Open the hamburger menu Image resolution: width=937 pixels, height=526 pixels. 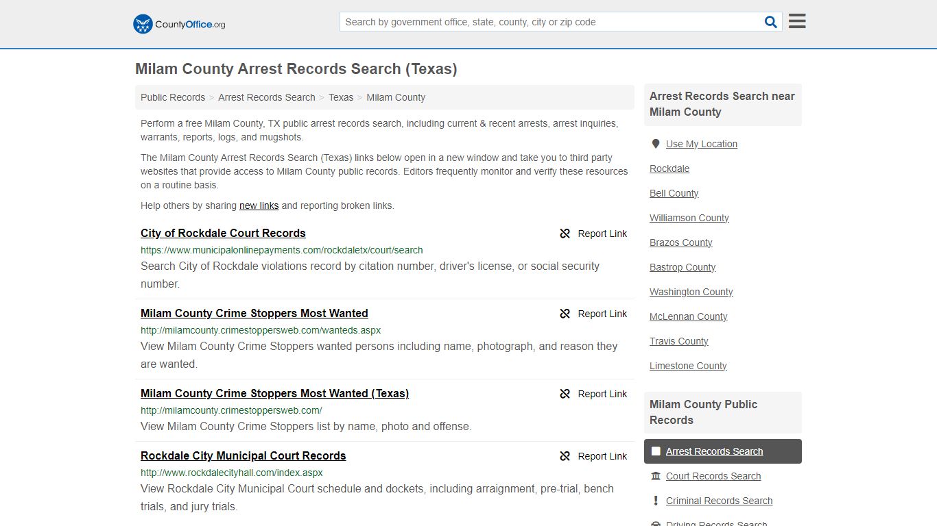pos(797,21)
